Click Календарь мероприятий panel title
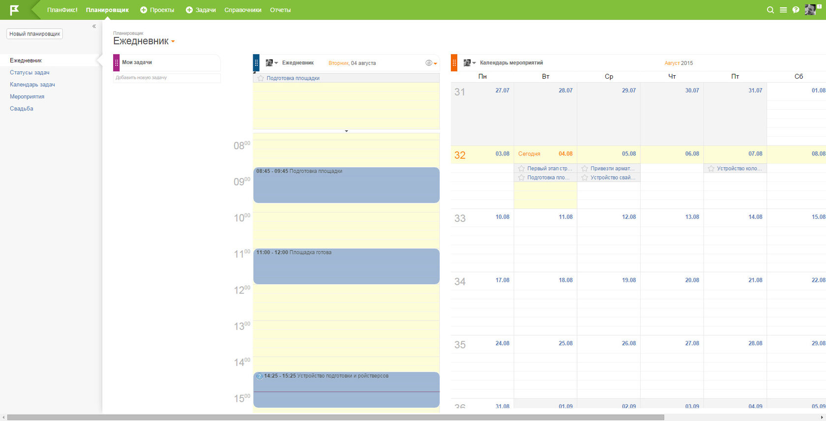 tap(511, 63)
